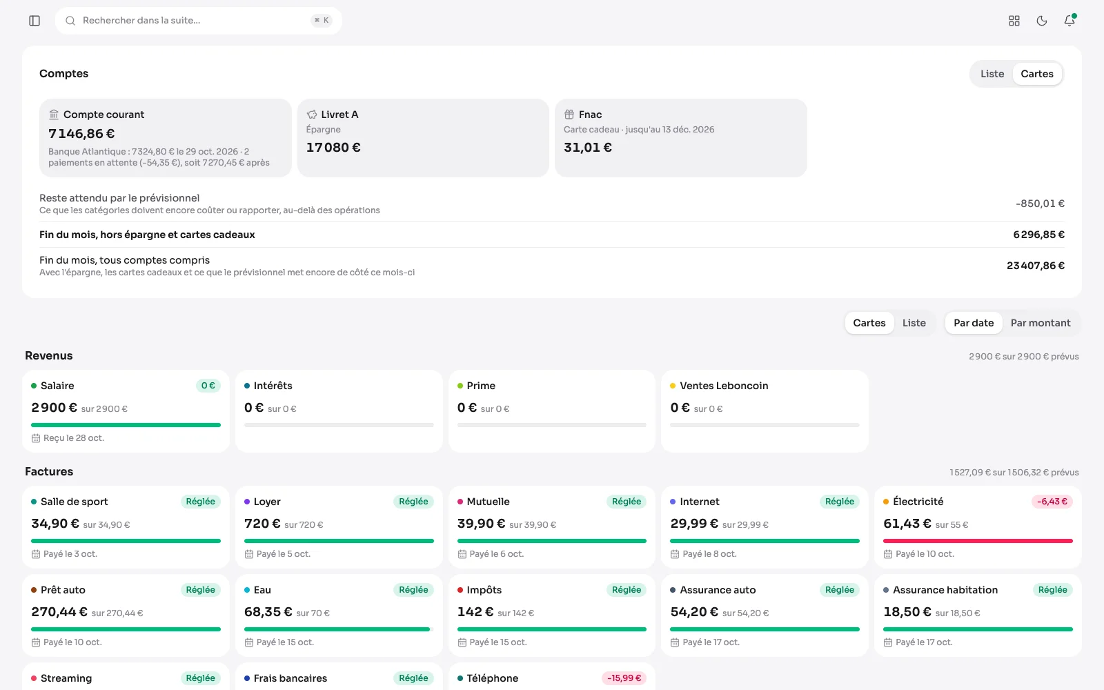The image size is (1104, 690).
Task: Open the notifications bell
Action: tap(1069, 21)
